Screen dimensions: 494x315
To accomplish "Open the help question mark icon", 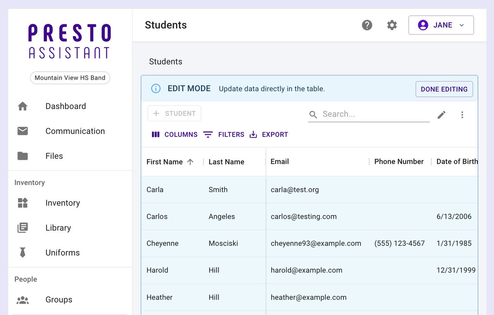I will coord(367,25).
